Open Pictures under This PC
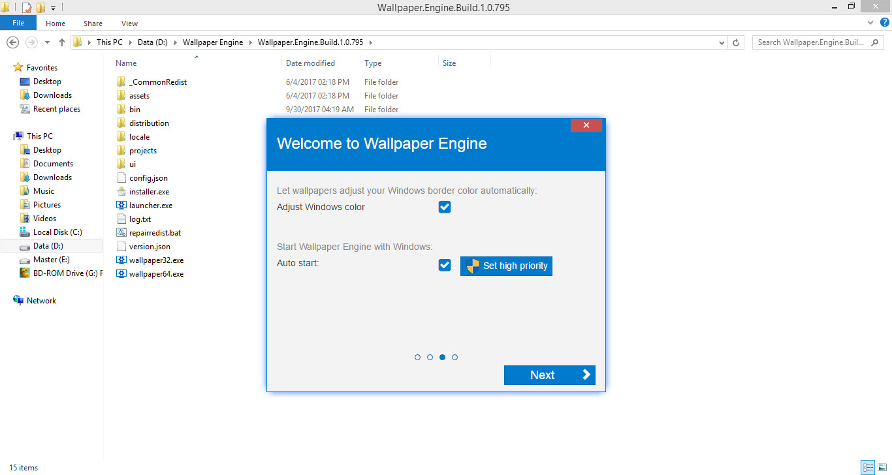This screenshot has height=475, width=892. 40,205
